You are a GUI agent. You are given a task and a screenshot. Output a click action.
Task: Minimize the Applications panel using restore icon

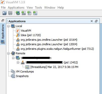pyautogui.click(x=96, y=21)
